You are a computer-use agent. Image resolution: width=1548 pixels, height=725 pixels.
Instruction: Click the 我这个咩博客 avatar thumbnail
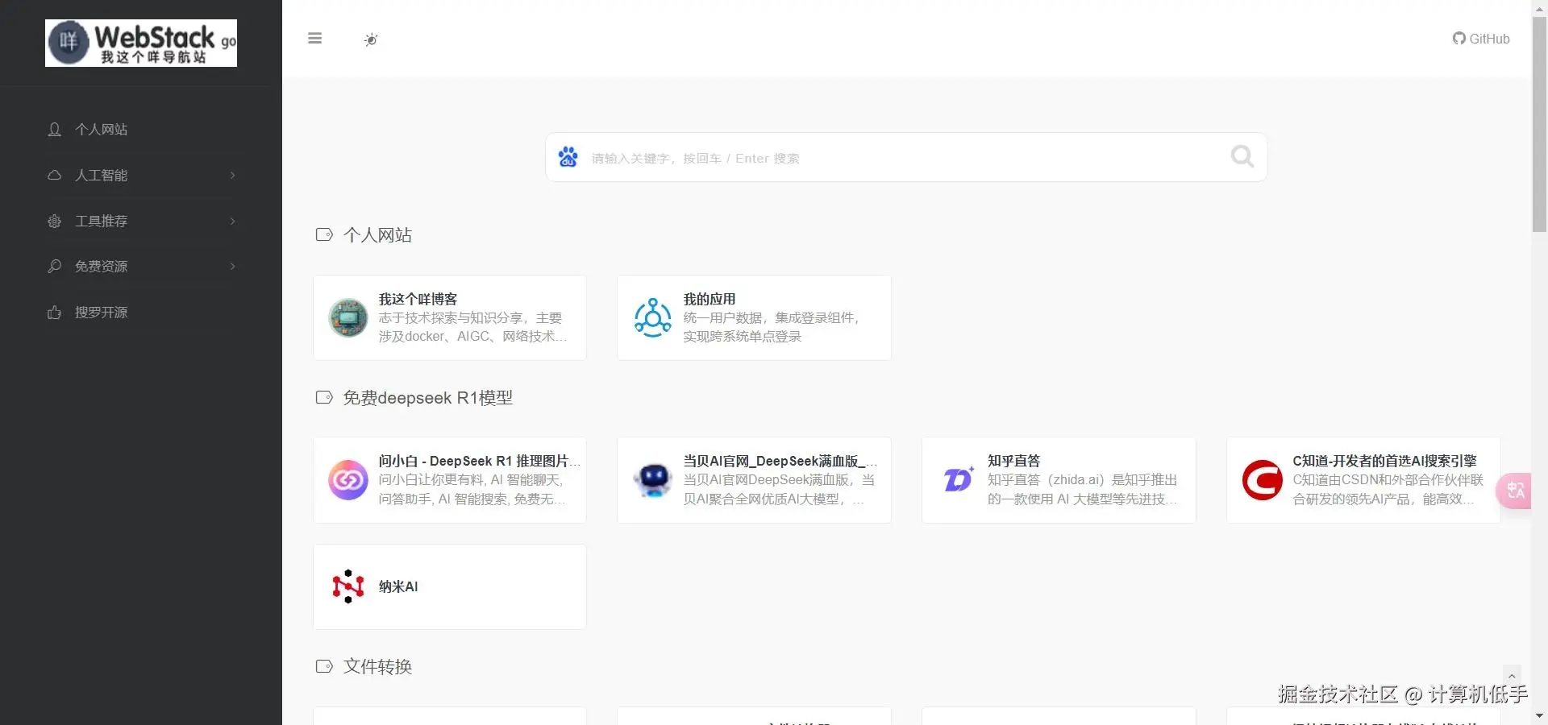pyautogui.click(x=348, y=317)
